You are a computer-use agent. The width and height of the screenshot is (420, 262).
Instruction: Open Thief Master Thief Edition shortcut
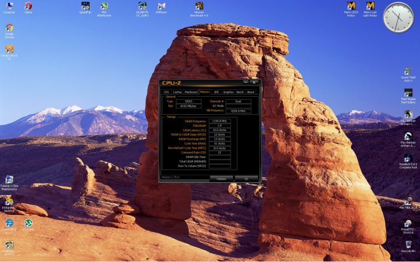click(x=408, y=96)
